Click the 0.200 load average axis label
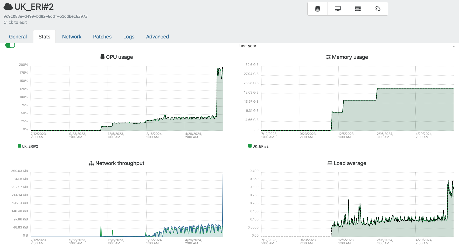This screenshot has width=459, height=250. [x=254, y=203]
